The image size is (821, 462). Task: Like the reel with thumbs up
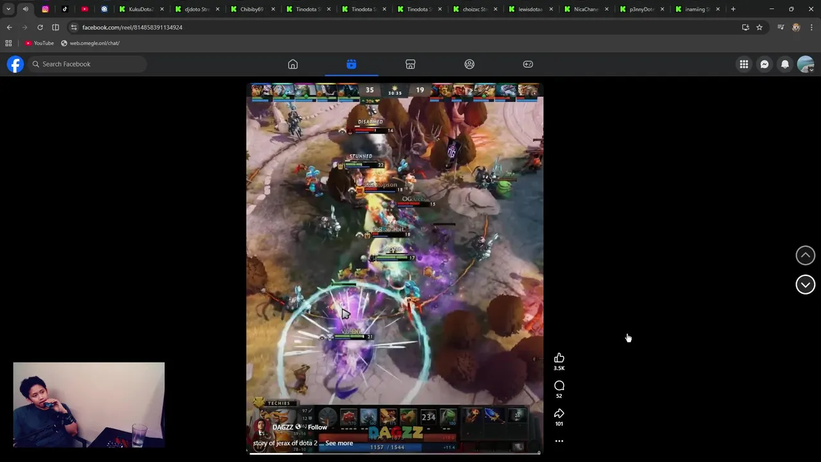point(559,358)
